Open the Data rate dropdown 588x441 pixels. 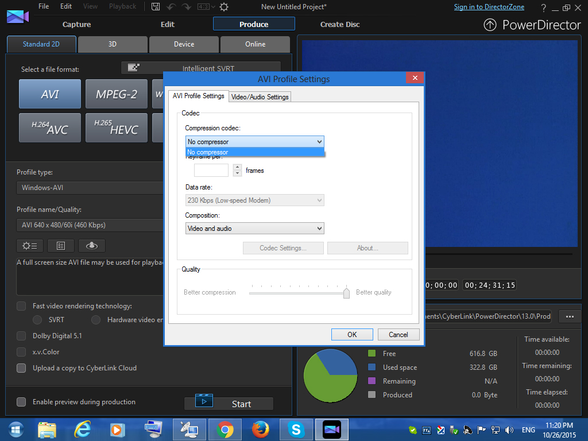click(x=254, y=200)
